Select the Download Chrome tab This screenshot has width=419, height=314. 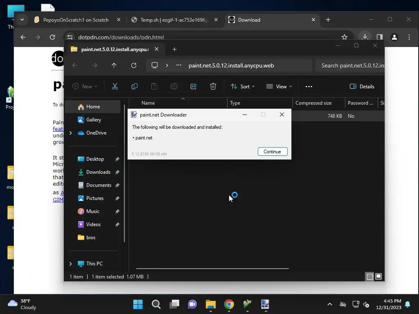click(x=272, y=20)
